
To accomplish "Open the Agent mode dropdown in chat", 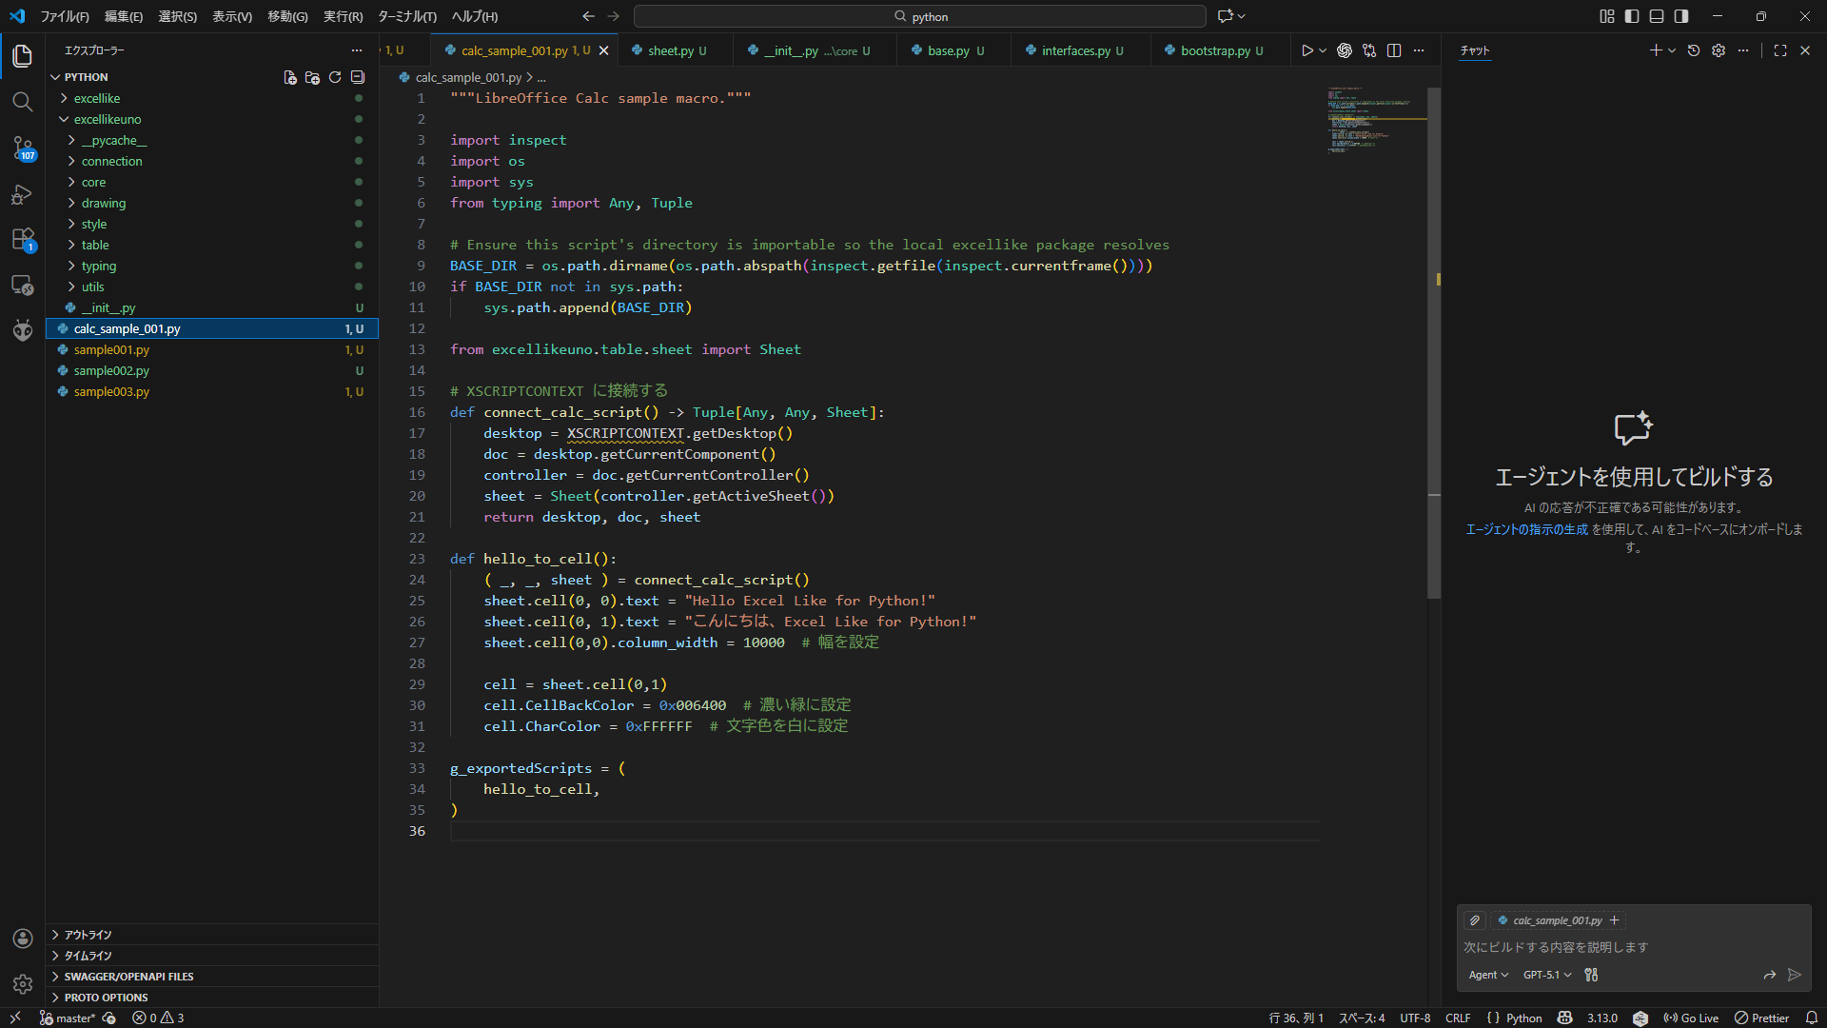I will (x=1488, y=975).
